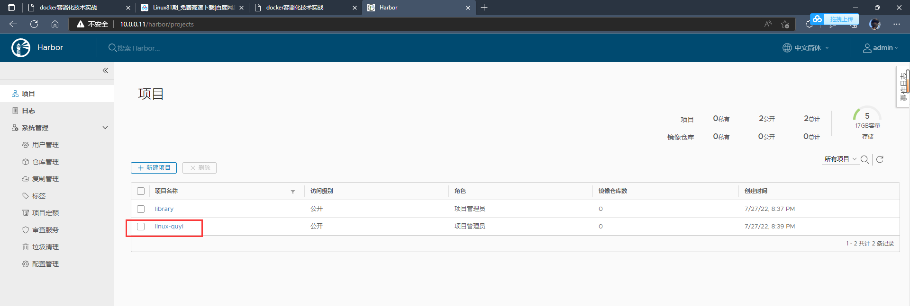Click the pagination text 共计 2 条记录

tap(876, 244)
